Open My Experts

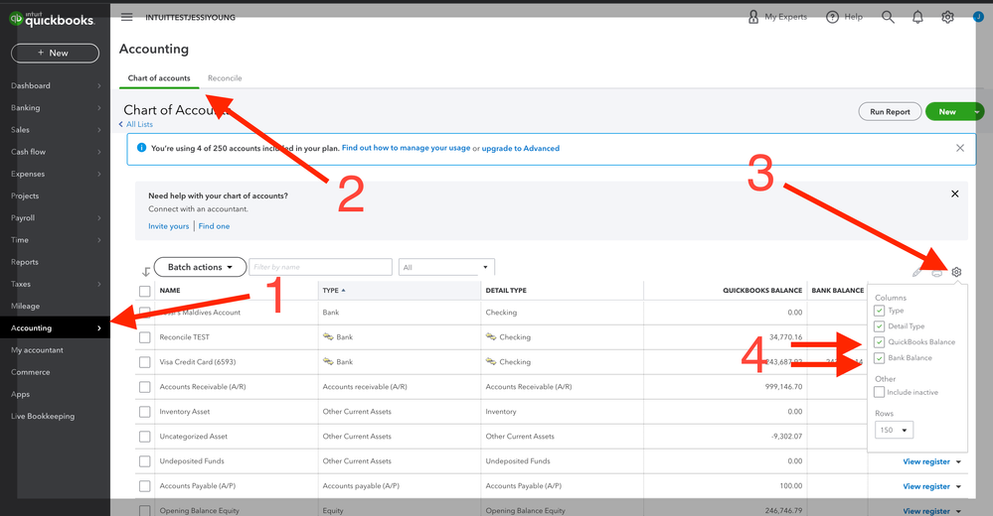(x=777, y=17)
